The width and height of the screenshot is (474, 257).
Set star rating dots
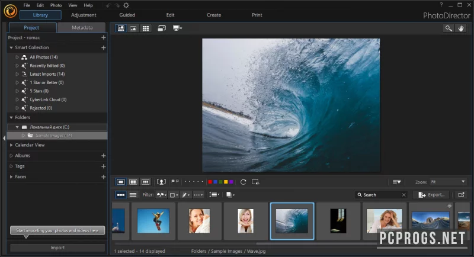194,182
